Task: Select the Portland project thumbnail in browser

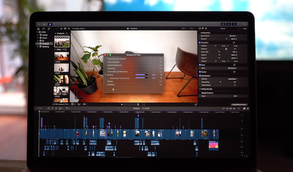Action: [62, 42]
